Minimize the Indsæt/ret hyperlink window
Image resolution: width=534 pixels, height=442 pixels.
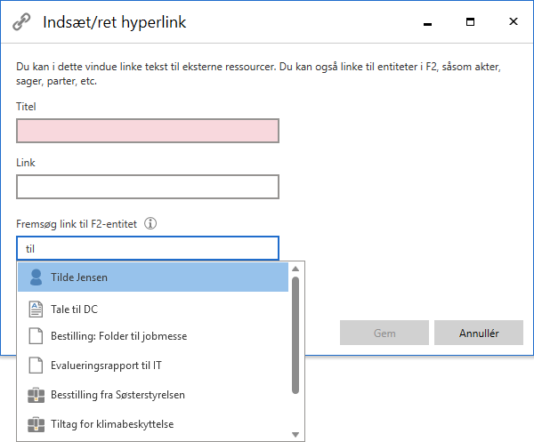coord(427,22)
